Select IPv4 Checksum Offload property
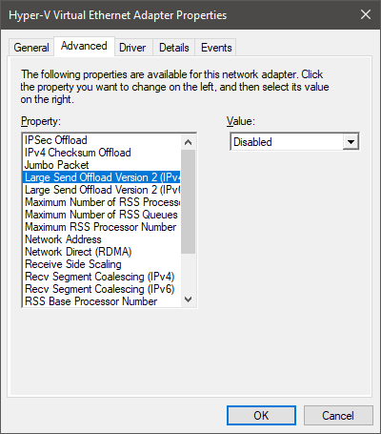381x434 pixels. click(102, 153)
